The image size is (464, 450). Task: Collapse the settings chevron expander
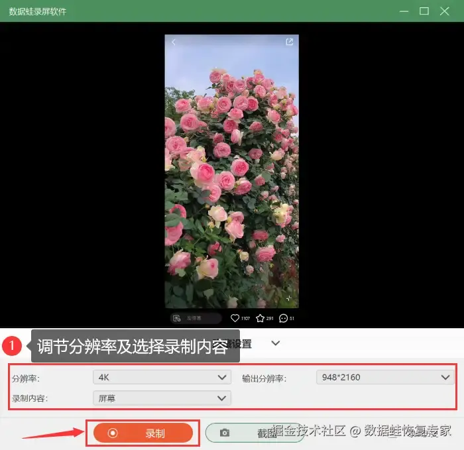click(276, 343)
